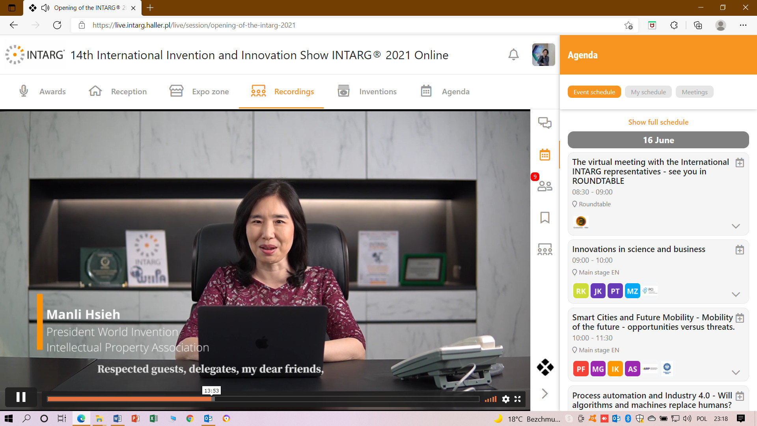This screenshot has height=426, width=757.
Task: Click the Innovations in science and business title
Action: (638, 249)
